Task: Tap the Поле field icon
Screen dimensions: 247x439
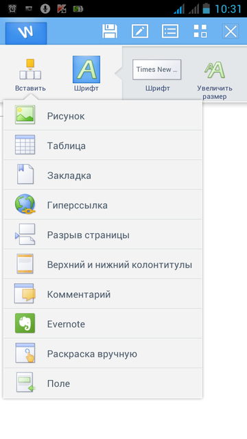Action: click(x=25, y=382)
